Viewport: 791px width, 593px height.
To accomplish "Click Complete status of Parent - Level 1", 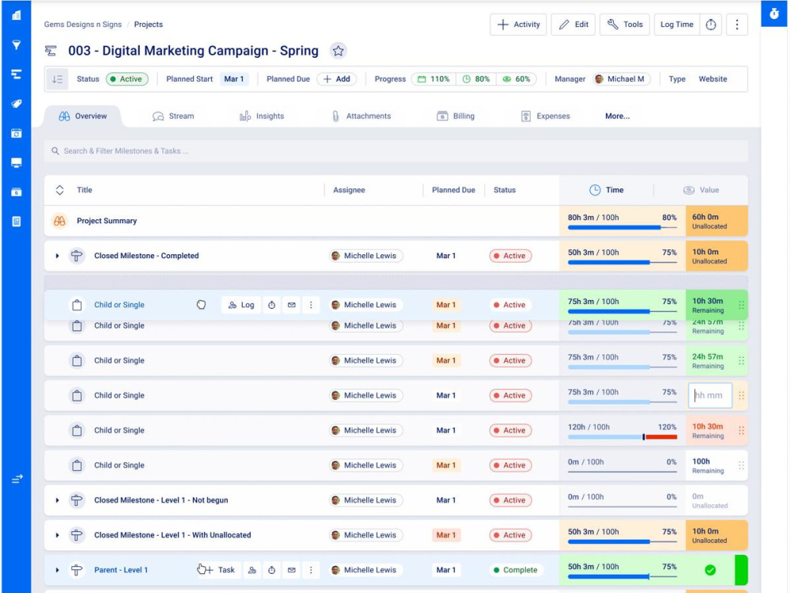I will point(516,570).
